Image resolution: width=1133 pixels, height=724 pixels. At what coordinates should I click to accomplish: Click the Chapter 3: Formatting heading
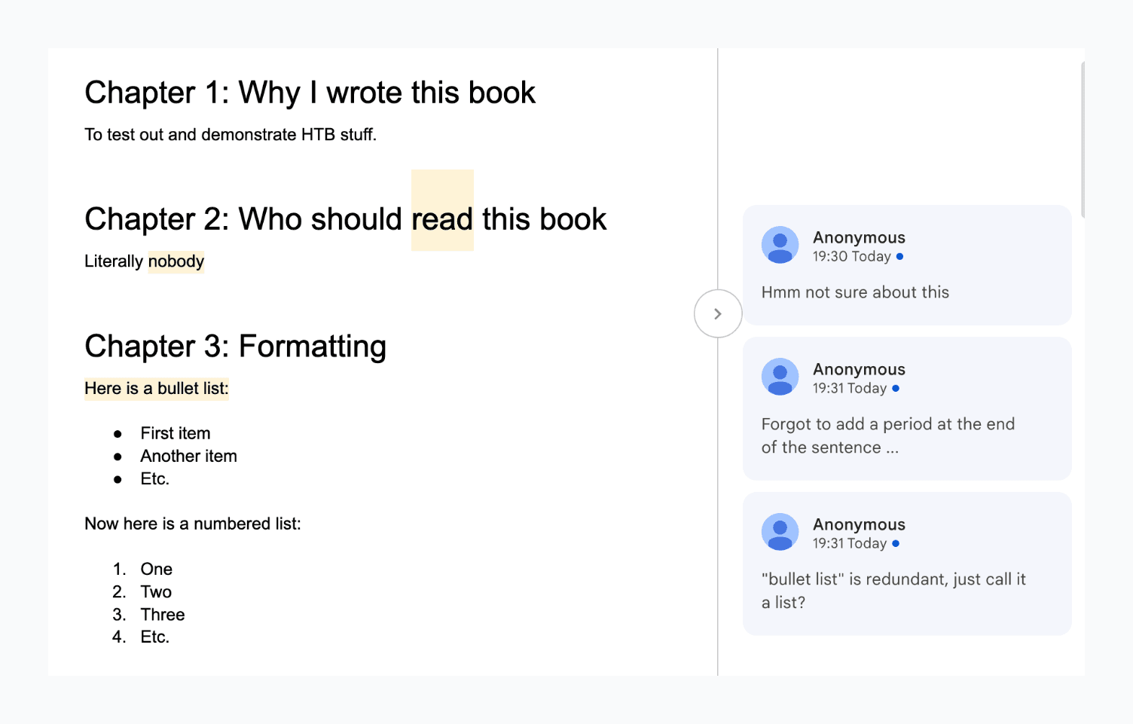point(235,347)
